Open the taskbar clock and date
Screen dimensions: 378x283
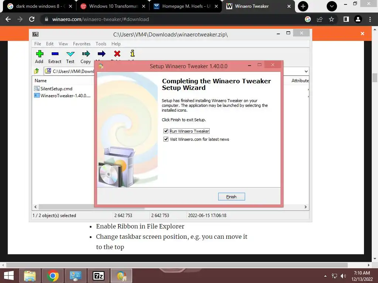point(362,276)
